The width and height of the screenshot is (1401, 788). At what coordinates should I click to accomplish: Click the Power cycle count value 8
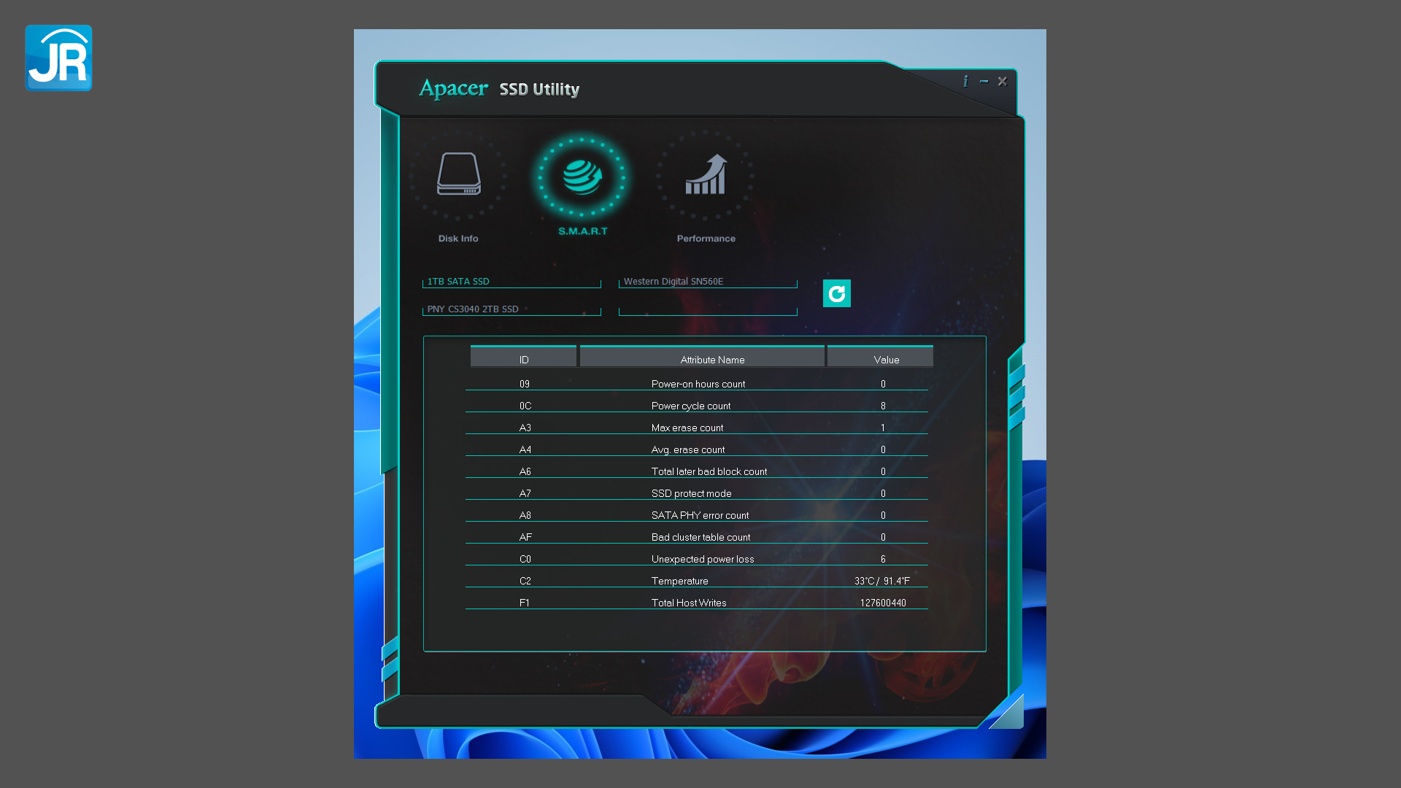tap(883, 406)
